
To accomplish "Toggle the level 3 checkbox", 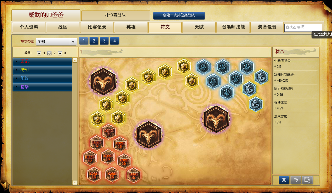I will click(x=60, y=53).
